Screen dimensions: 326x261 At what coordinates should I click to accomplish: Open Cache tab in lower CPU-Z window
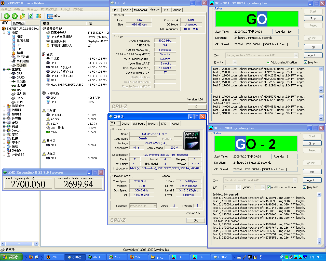click(x=125, y=124)
